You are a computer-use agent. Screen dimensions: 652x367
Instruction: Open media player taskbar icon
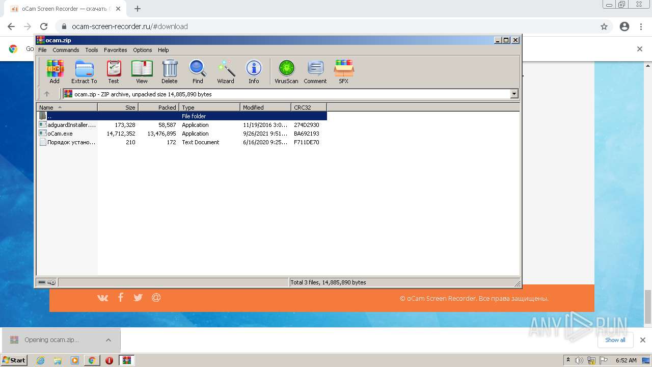click(x=75, y=360)
